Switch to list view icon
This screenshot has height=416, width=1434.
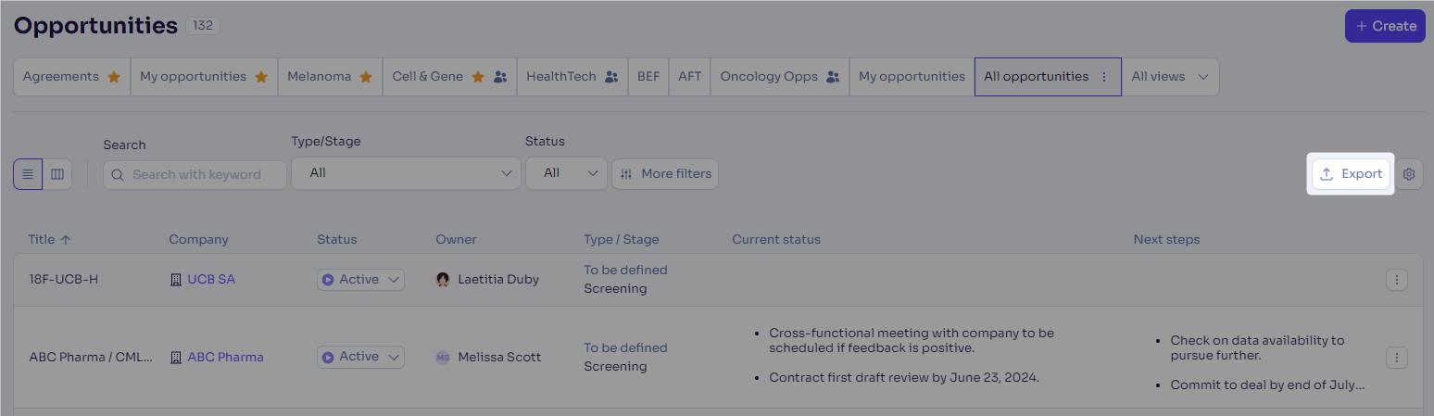28,174
